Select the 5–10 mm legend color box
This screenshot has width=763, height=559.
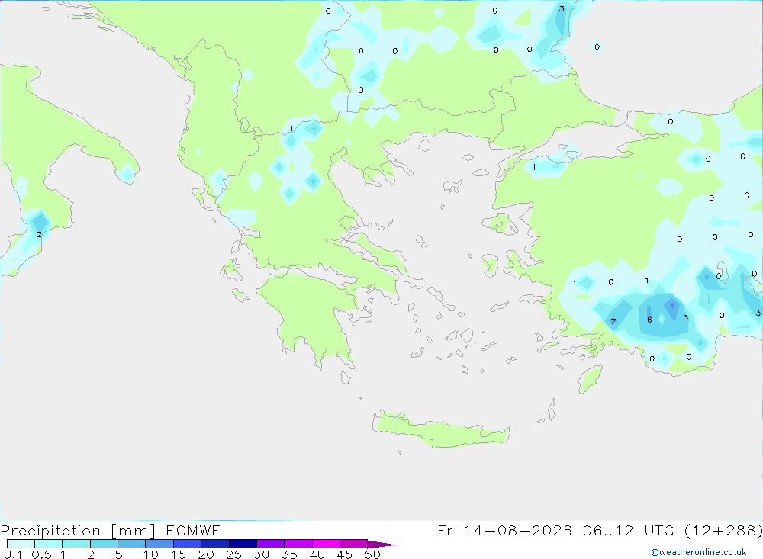[132, 544]
